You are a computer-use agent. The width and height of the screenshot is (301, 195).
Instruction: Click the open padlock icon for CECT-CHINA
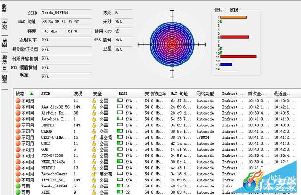click(x=94, y=137)
